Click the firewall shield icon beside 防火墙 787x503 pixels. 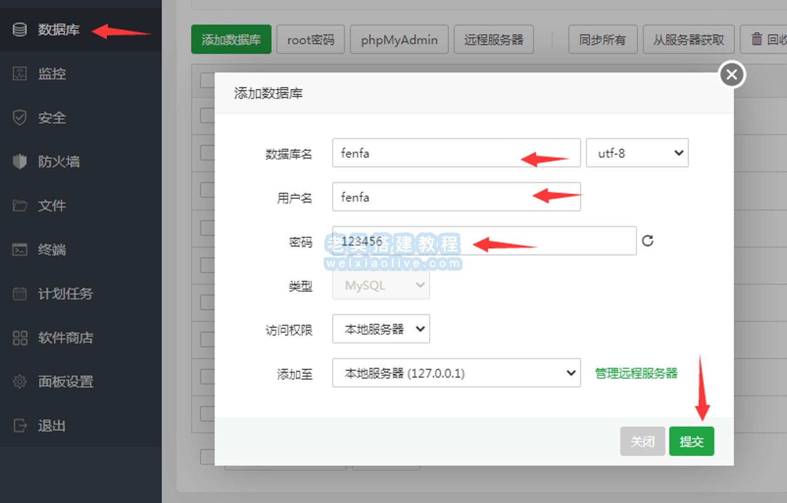20,161
